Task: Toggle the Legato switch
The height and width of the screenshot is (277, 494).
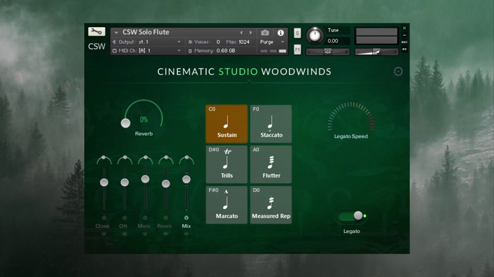Action: coord(352,216)
